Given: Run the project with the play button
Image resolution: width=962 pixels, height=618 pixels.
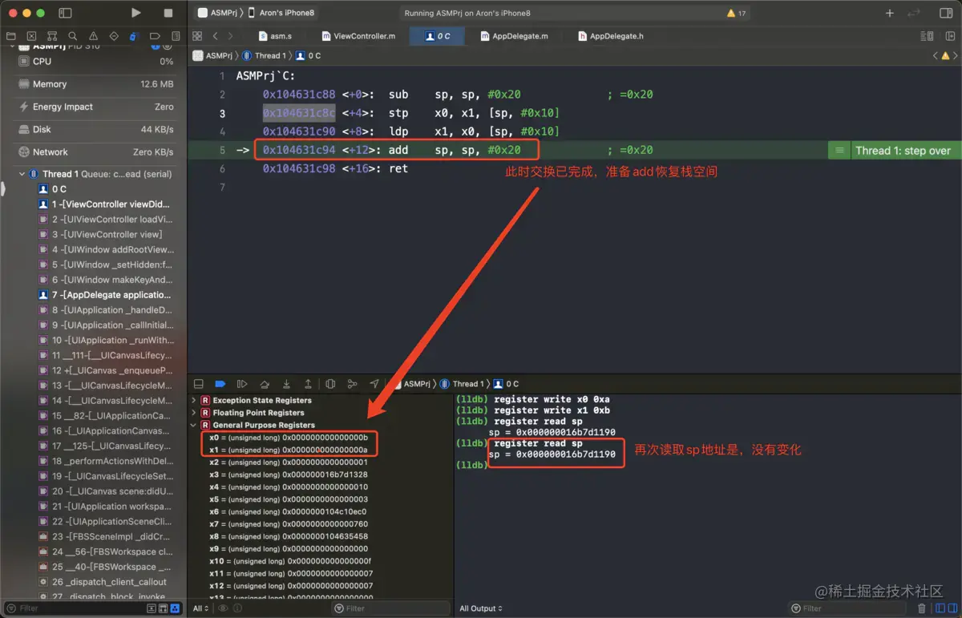Looking at the screenshot, I should click(x=136, y=13).
